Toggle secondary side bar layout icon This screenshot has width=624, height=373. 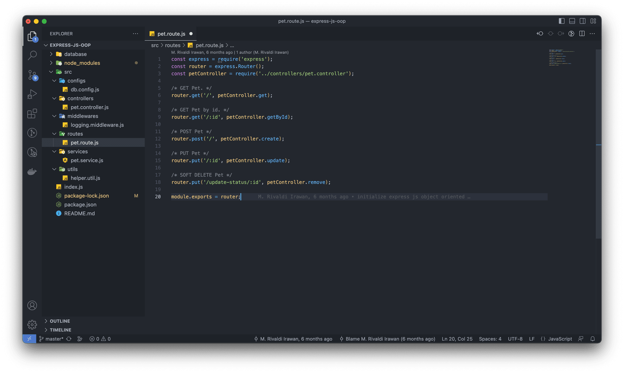click(x=582, y=21)
